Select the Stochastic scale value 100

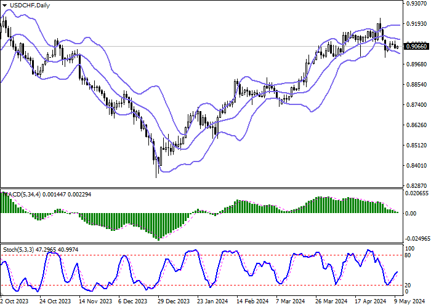tap(410, 249)
